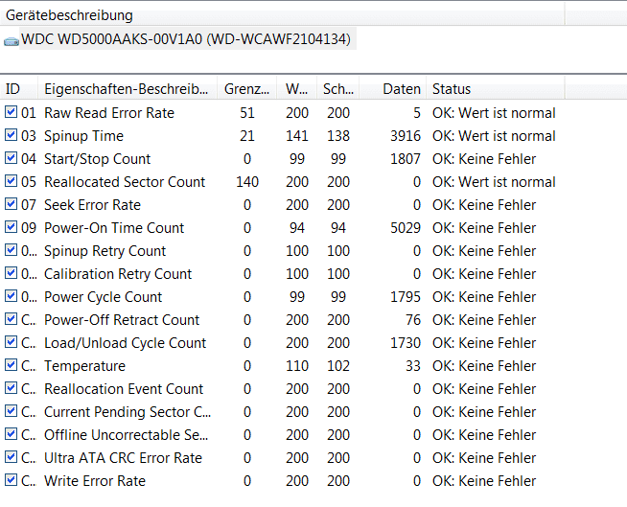Viewport: 627px width, 507px height.
Task: Toggle the Current Pending Sector checkbox
Action: pos(11,411)
